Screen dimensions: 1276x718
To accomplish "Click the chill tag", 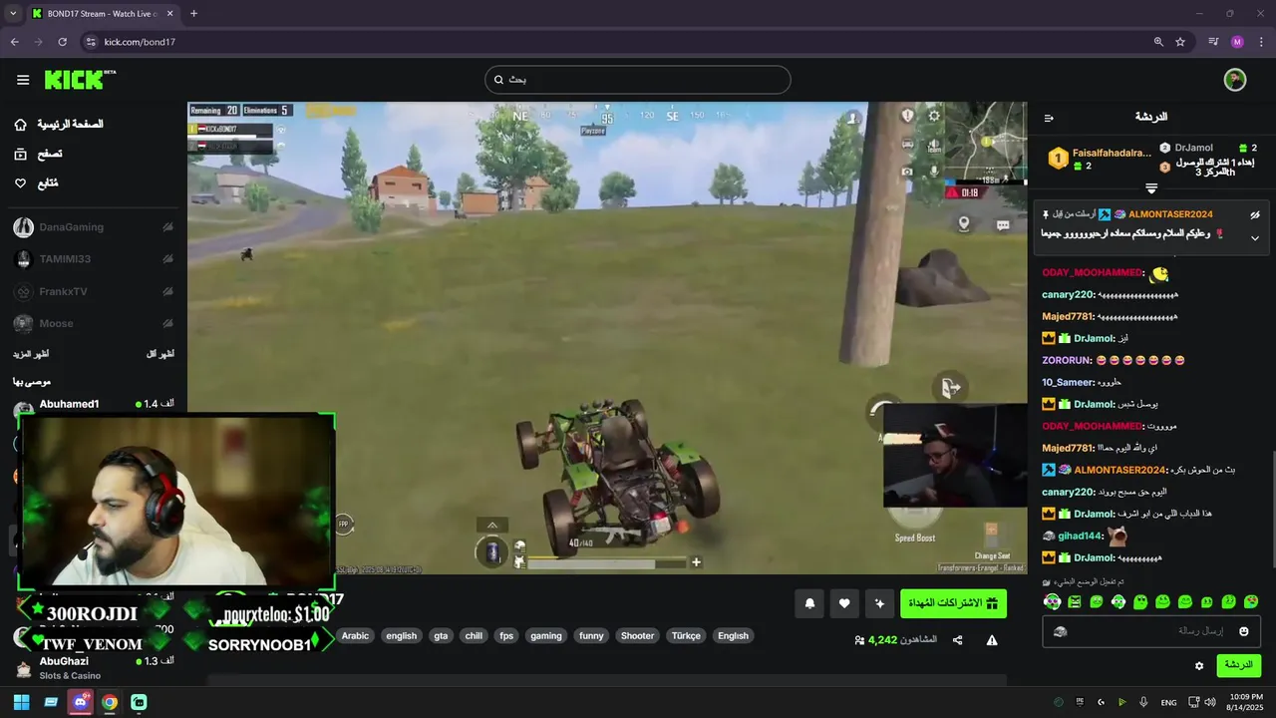I will click(x=474, y=636).
